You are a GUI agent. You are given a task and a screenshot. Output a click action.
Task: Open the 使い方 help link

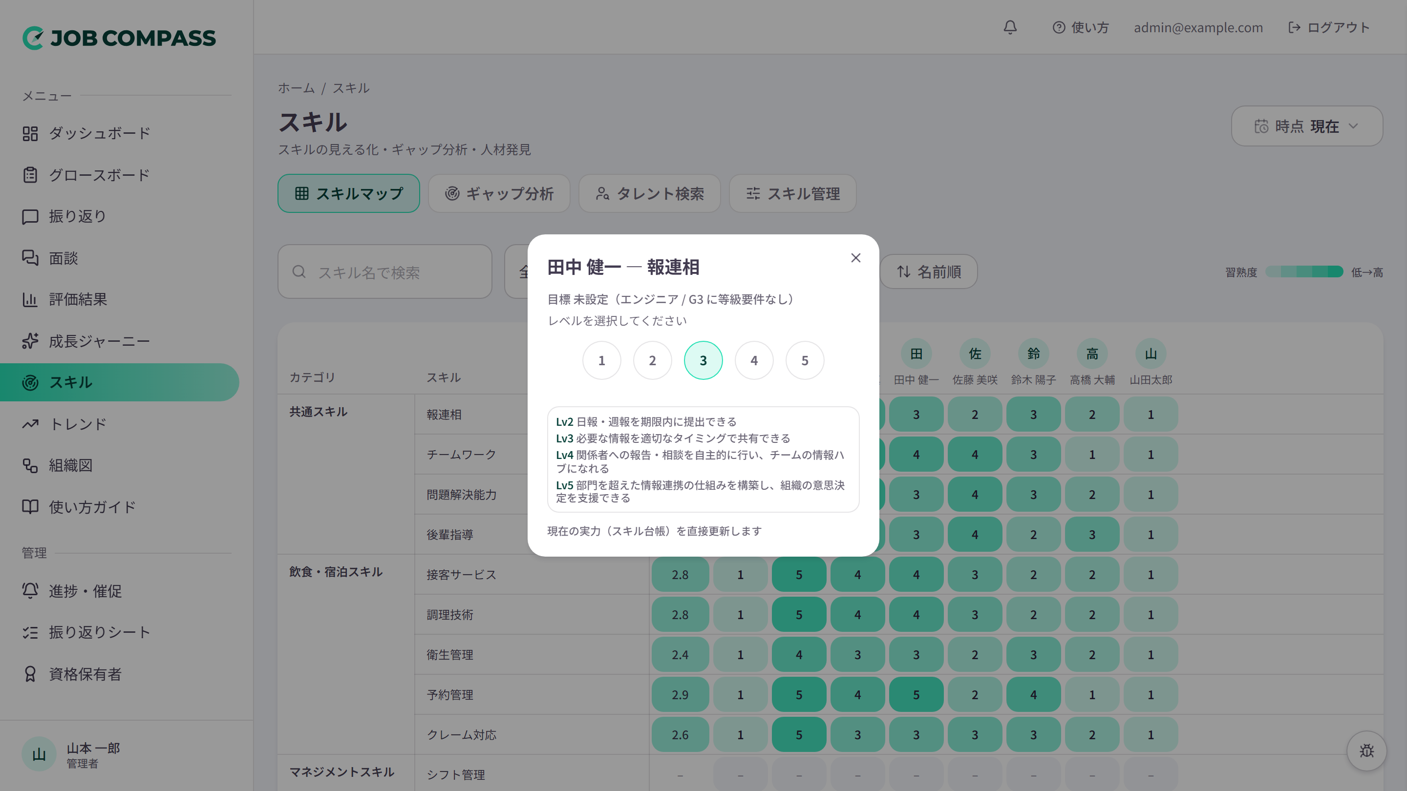tap(1080, 27)
